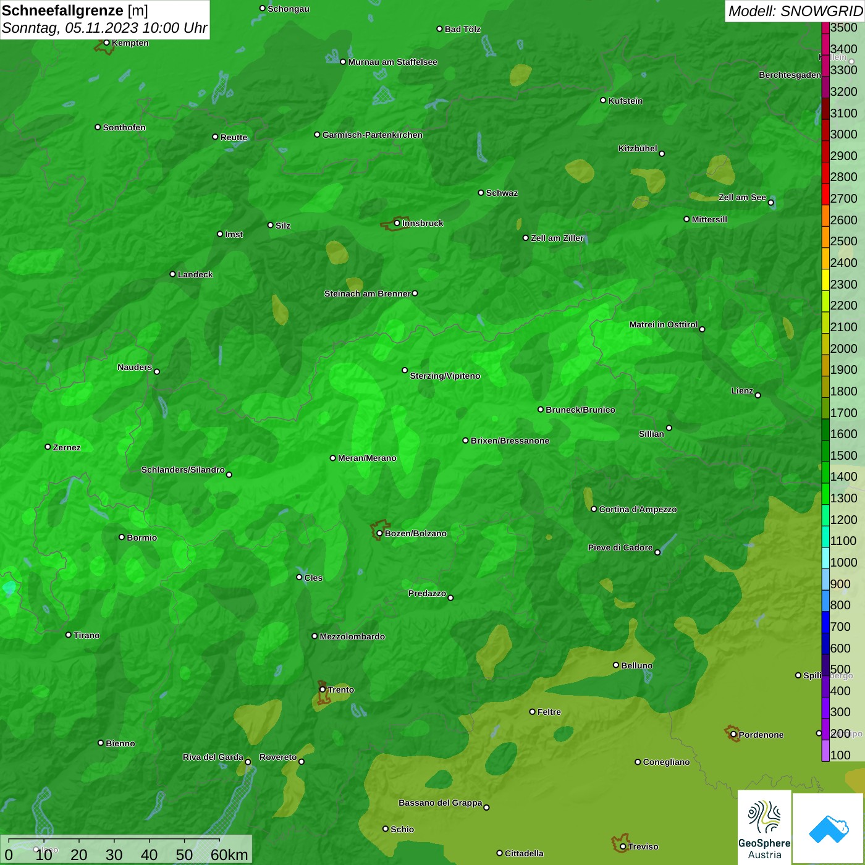Screen dimensions: 865x865
Task: Click the 60km scale bar label
Action: pos(229,854)
